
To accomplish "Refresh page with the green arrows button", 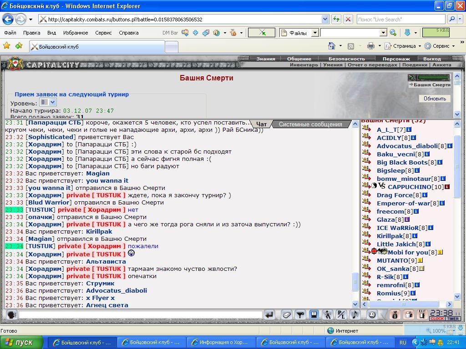I will click(x=336, y=20).
